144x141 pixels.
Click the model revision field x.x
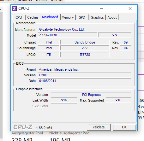115,35
